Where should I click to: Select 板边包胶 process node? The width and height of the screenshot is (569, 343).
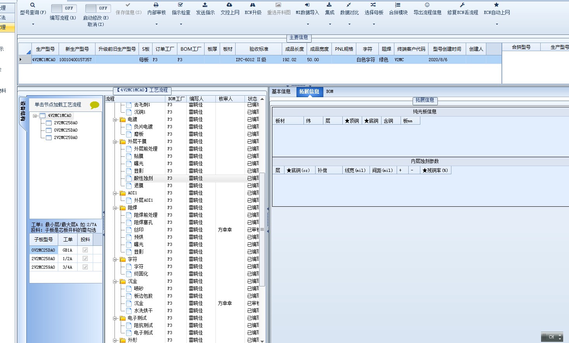pyautogui.click(x=143, y=296)
